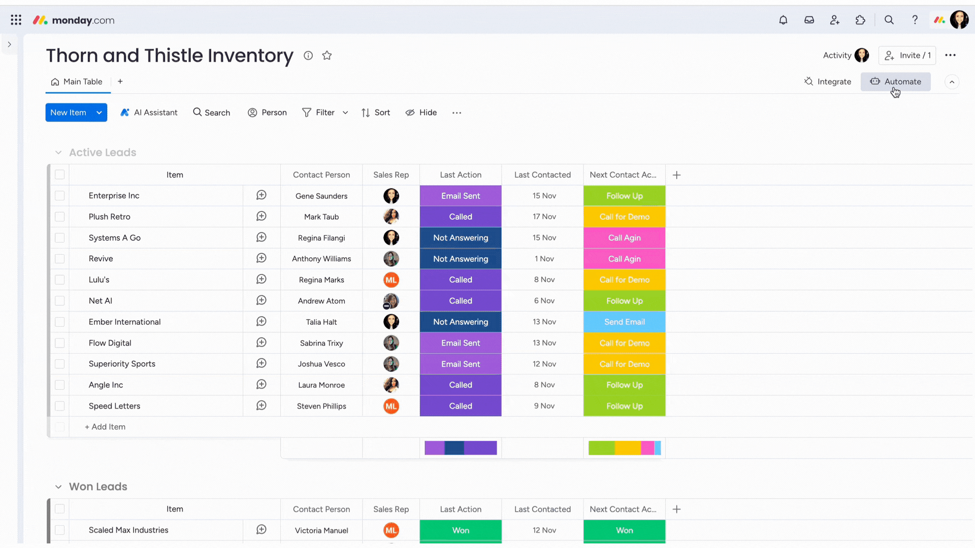Click the color summary bar for Last Action
The width and height of the screenshot is (975, 548).
click(461, 448)
